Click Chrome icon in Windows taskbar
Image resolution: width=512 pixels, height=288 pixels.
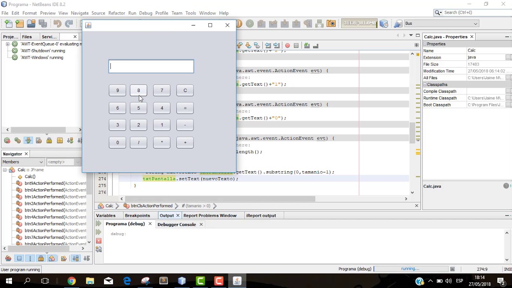pyautogui.click(x=71, y=281)
